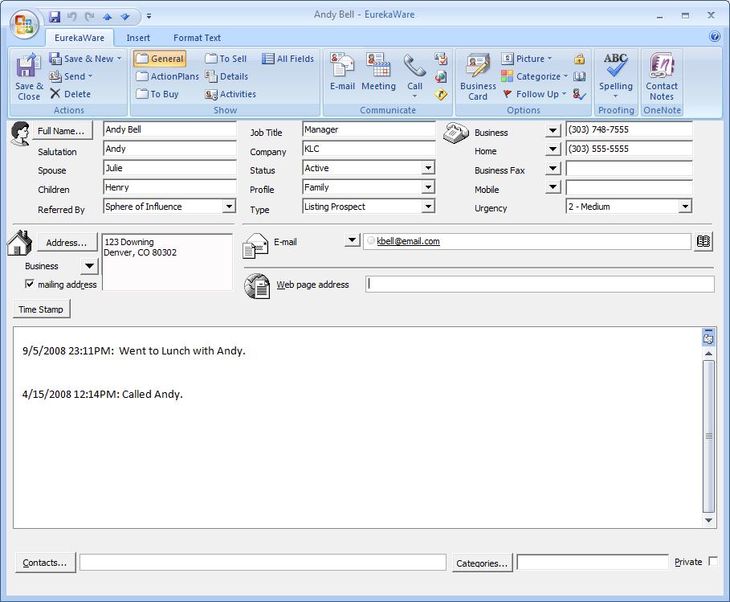Expand the Urgency dropdown
This screenshot has height=602, width=730.
(685, 207)
